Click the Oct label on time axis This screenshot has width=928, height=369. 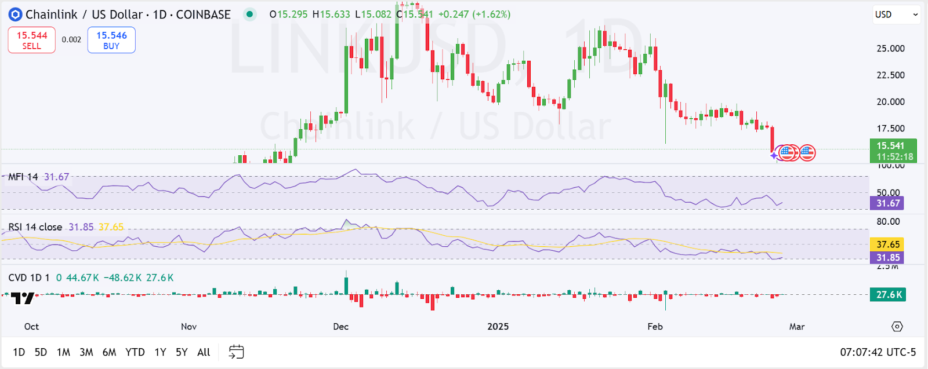(31, 327)
